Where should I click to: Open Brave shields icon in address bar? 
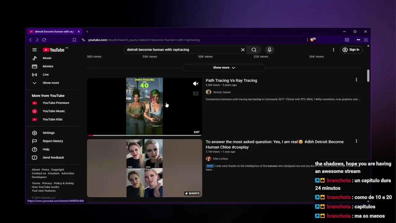pos(313,40)
